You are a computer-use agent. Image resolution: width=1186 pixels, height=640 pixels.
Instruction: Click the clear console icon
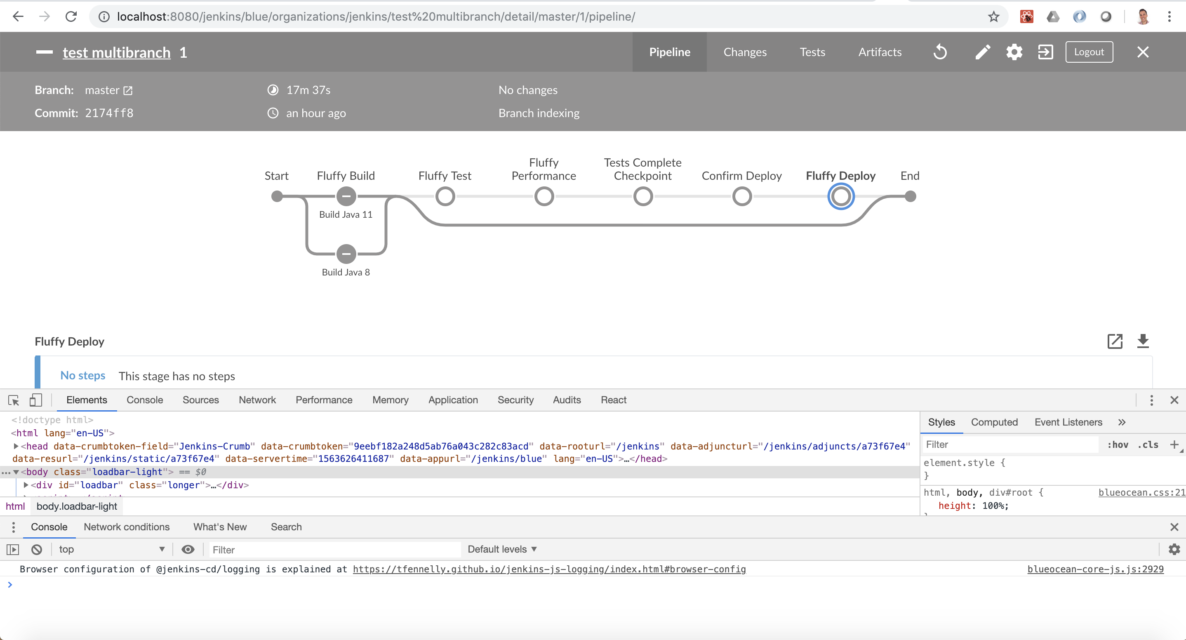click(37, 549)
